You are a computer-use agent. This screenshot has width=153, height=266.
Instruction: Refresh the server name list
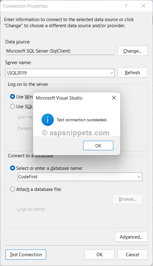133,73
